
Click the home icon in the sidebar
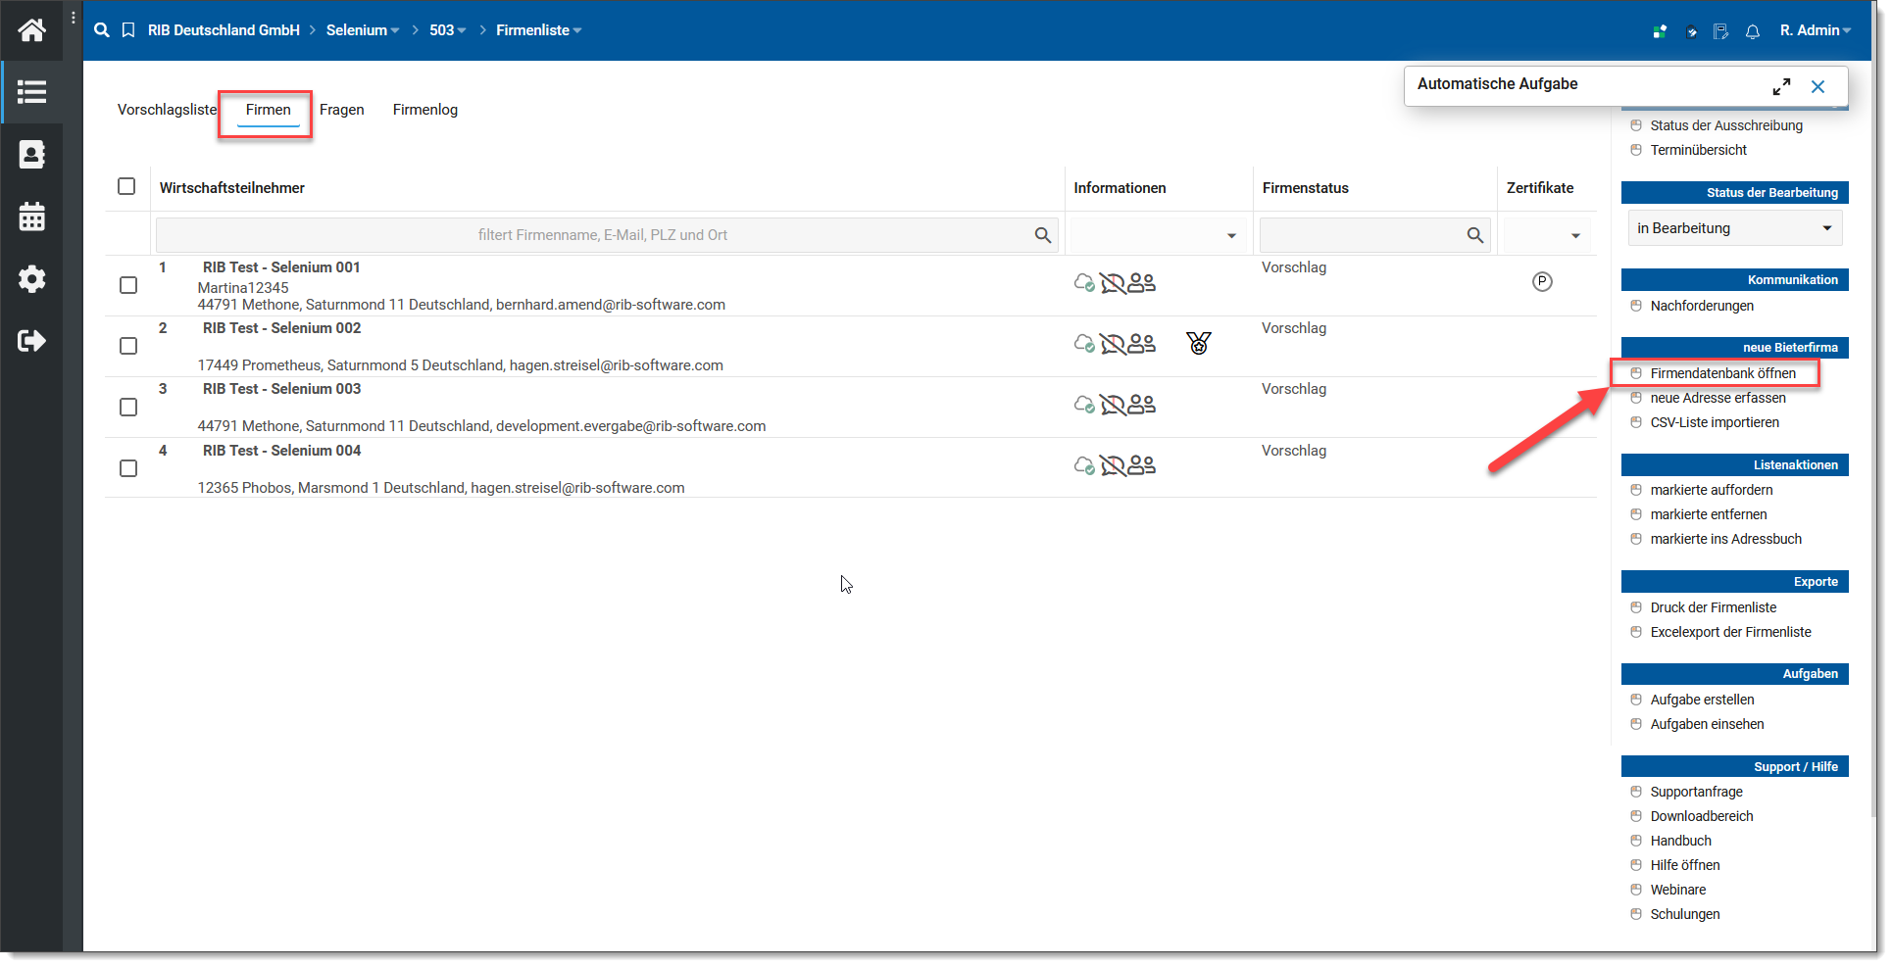point(31,30)
